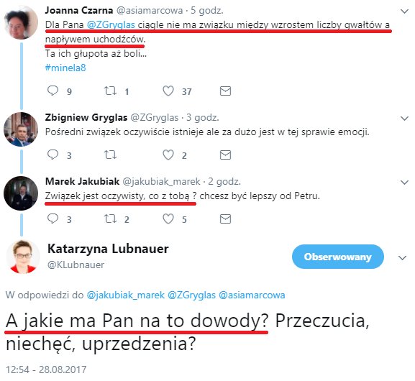Image resolution: width=415 pixels, height=381 pixels.
Task: Send Joanna Czarna's tweet via direct message
Action: 226,91
